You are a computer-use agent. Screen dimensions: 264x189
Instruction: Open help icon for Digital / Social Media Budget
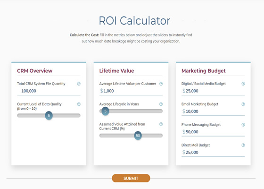(x=243, y=84)
